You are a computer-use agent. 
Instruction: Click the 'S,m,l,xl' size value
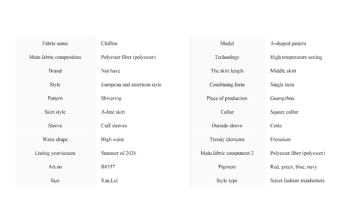pos(109,180)
